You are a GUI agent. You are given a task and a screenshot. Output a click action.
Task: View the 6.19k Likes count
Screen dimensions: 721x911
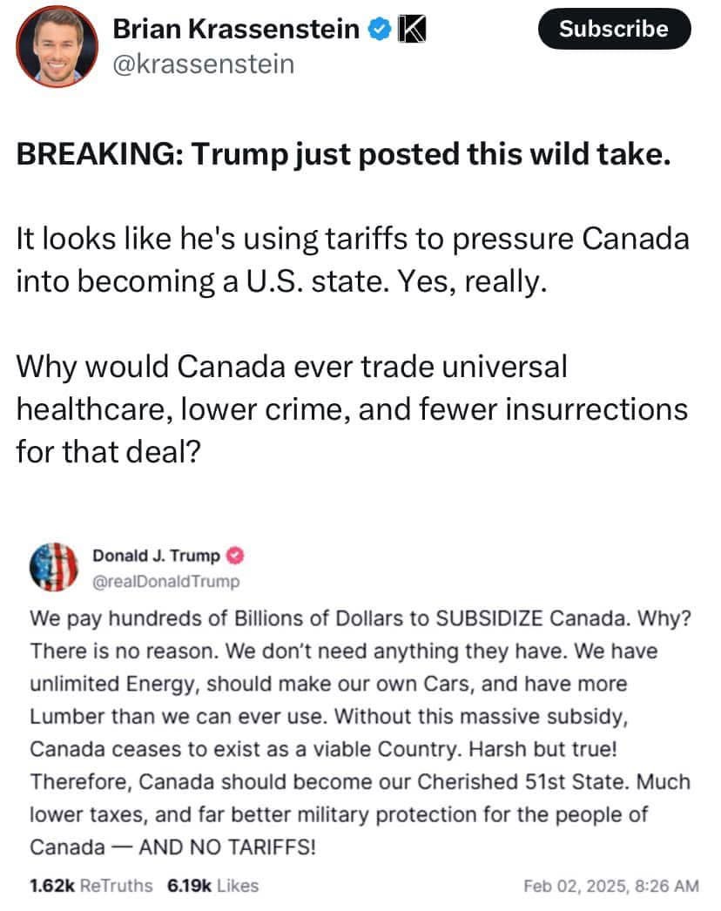[x=212, y=886]
